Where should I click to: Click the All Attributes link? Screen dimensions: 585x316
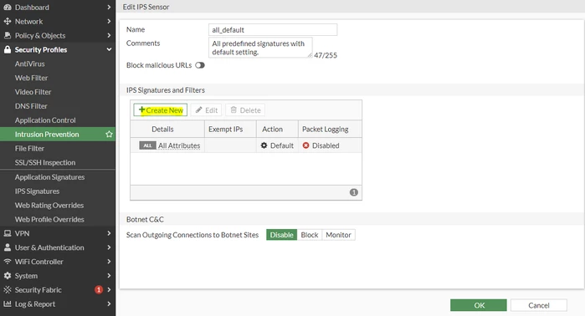pyautogui.click(x=179, y=145)
